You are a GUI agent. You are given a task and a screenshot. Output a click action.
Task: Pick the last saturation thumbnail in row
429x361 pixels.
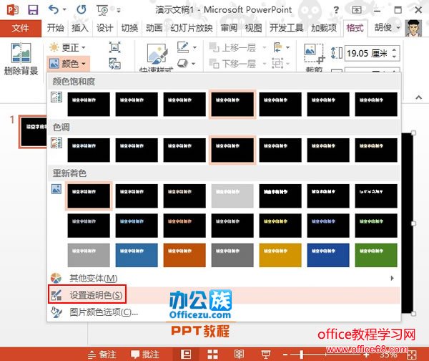[x=376, y=104]
